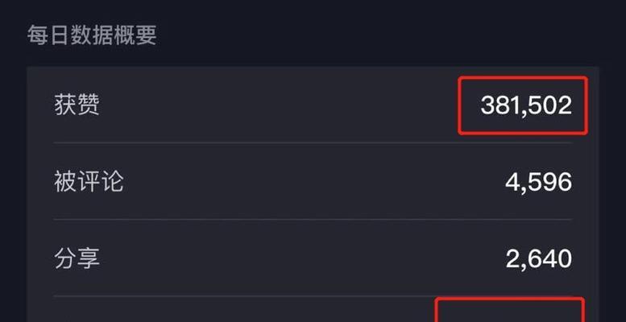The image size is (626, 322).
Task: Click the 4,596 comments count
Action: [538, 183]
